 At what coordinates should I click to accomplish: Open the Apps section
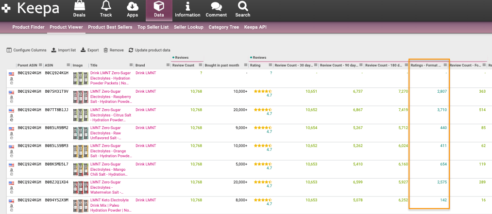click(x=133, y=9)
